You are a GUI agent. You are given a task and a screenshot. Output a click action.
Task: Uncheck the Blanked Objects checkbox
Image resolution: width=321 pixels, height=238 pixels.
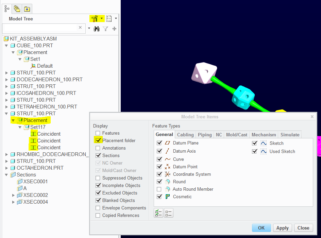point(98,200)
